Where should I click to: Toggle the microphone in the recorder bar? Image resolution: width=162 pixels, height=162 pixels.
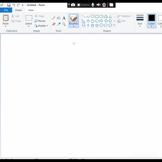pyautogui.click(x=93, y=5)
